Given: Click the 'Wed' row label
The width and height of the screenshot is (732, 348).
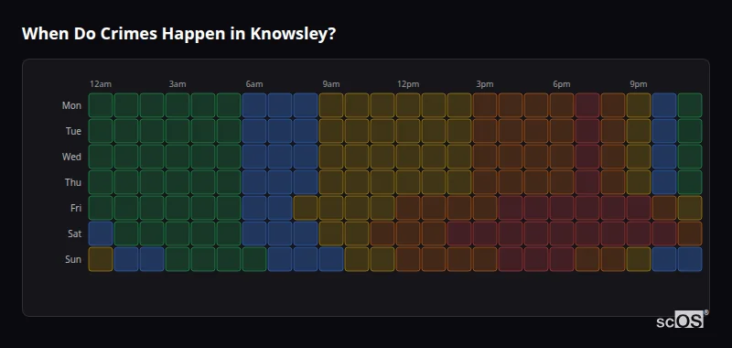Looking at the screenshot, I should coord(71,157).
